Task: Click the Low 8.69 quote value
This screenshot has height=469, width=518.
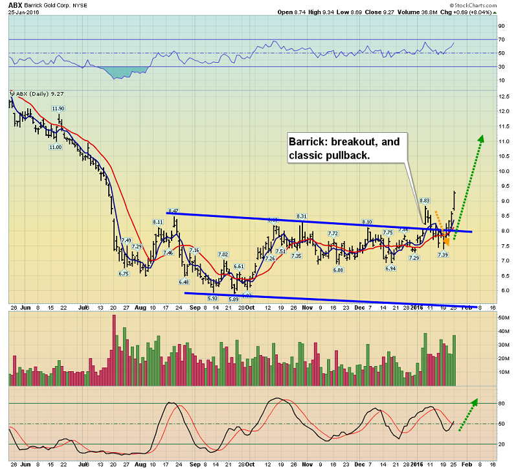Action: [349, 12]
